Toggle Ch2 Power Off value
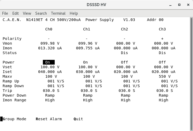Image resolution: width=193 pixels, height=131 pixels. click(124, 62)
